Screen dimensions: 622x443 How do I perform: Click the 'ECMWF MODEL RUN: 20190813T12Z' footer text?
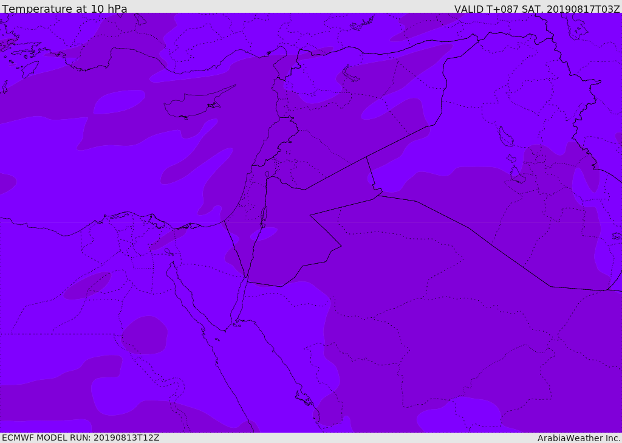[81, 438]
